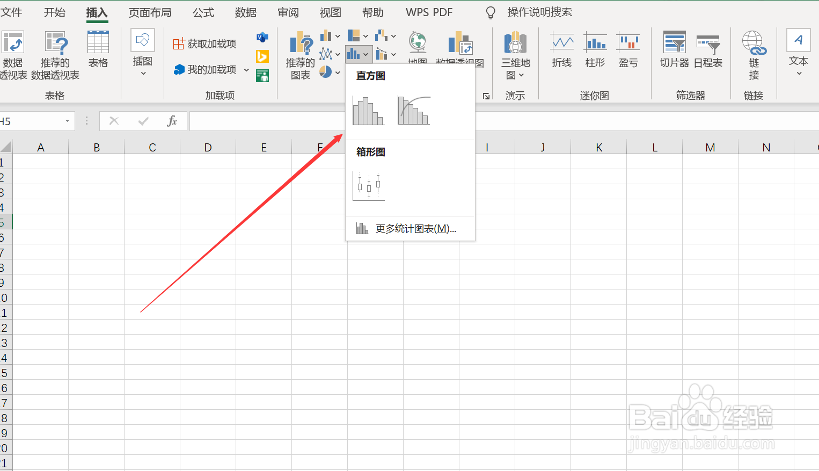Open waterfall chart dropdown
The image size is (819, 471).
pyautogui.click(x=386, y=36)
